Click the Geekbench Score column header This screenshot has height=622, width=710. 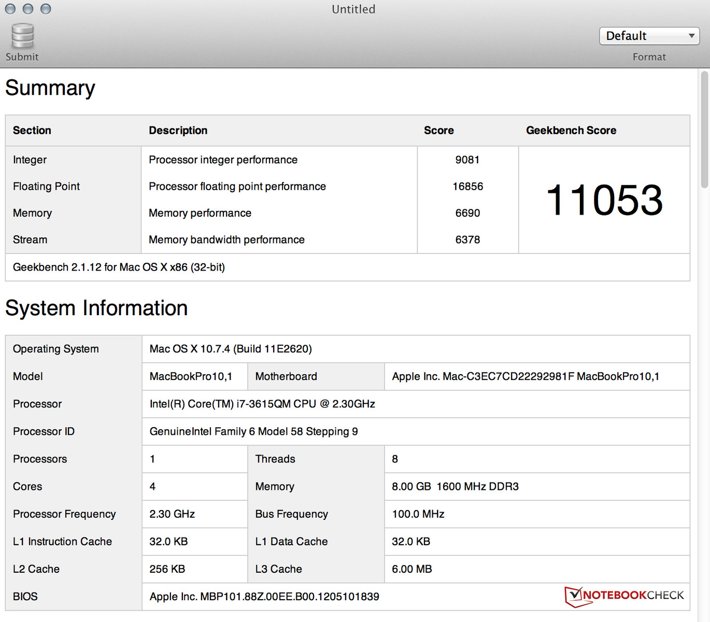(x=571, y=130)
